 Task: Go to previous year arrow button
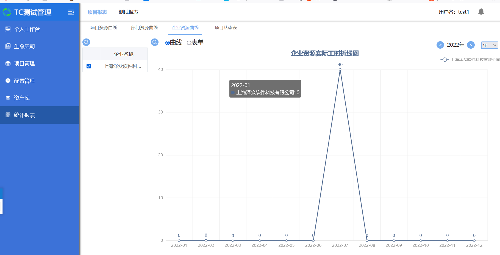point(440,45)
